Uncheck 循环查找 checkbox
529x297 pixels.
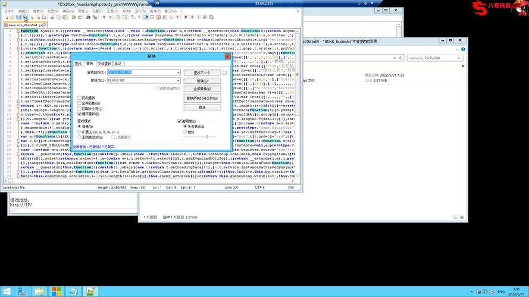pyautogui.click(x=80, y=114)
